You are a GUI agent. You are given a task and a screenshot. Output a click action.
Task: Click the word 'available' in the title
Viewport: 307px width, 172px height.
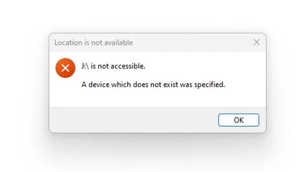click(x=119, y=43)
